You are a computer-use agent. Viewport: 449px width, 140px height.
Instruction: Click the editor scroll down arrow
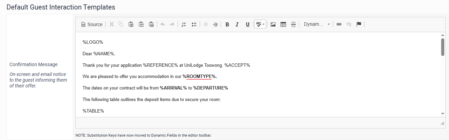[443, 114]
